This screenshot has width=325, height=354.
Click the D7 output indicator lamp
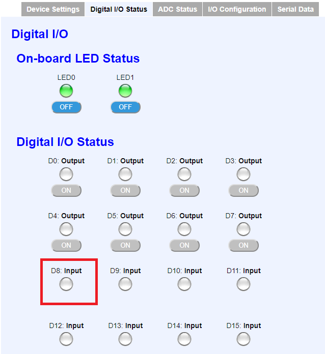click(243, 229)
